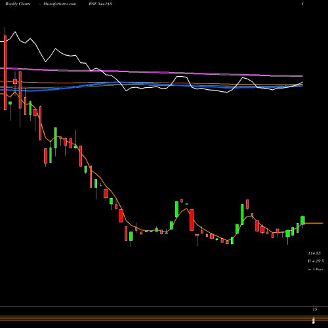Click the "V: 4.29 X" volume text
This screenshot has width=328, height=328.
click(316, 261)
